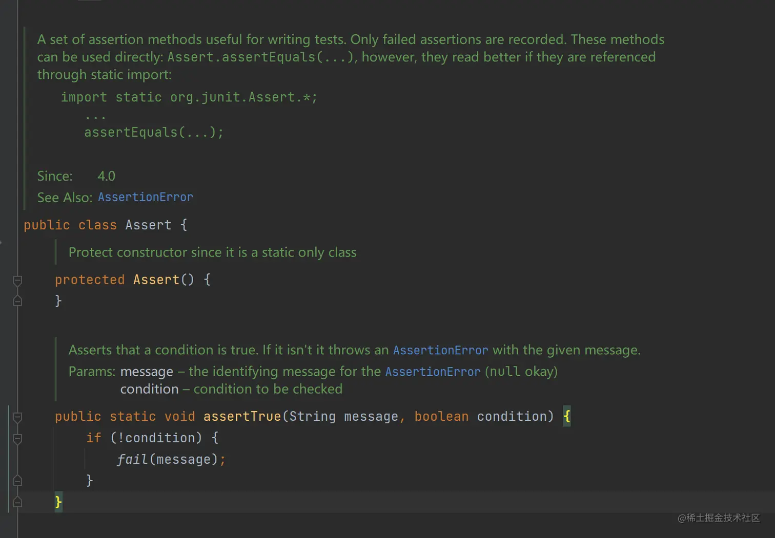Click the 'assertEquals(...);' doc example line

pos(154,133)
